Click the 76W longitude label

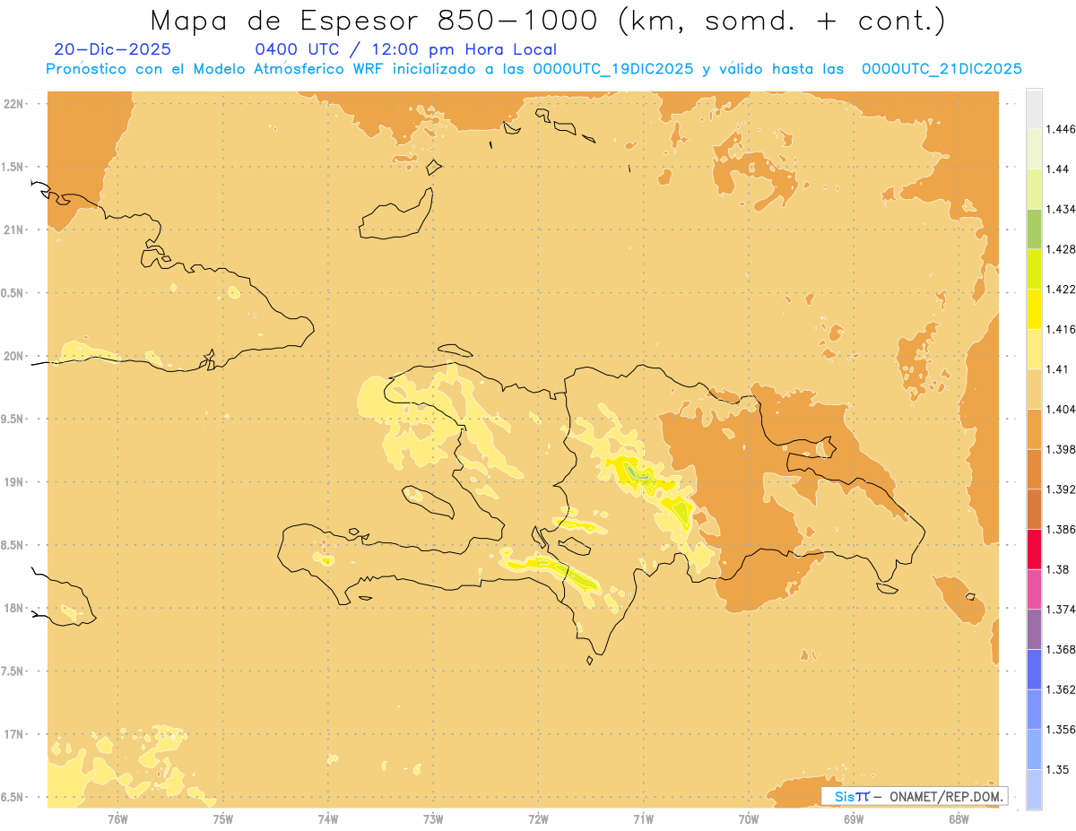click(117, 818)
